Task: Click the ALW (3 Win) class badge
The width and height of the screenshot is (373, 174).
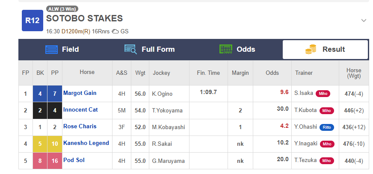Action: coord(62,9)
